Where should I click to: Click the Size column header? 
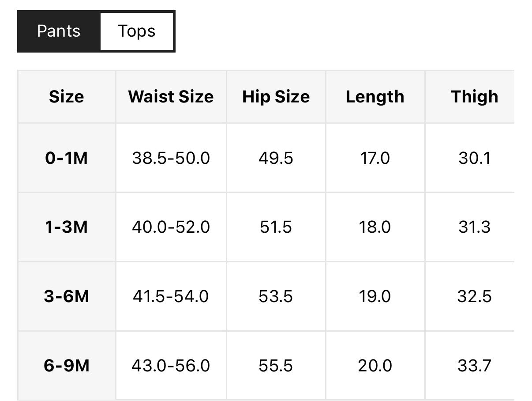coord(67,97)
